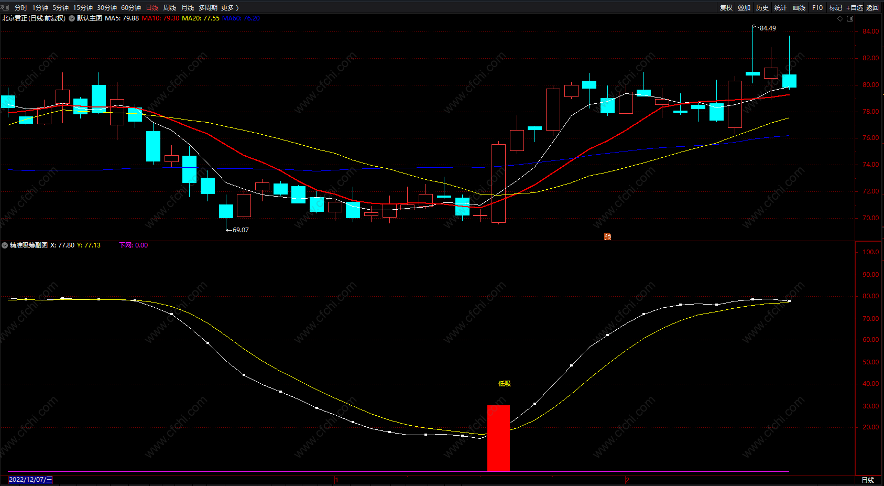This screenshot has width=884, height=486.
Task: Switch to the 周线 weekly tab
Action: click(x=170, y=8)
